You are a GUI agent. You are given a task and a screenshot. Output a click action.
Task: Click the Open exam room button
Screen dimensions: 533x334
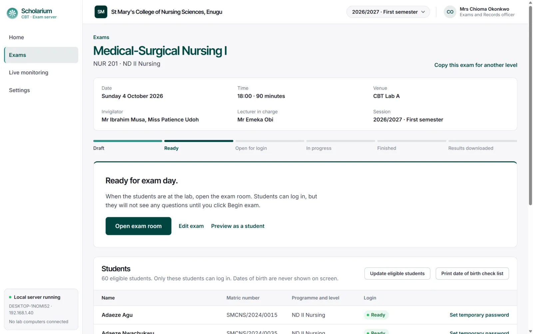138,226
